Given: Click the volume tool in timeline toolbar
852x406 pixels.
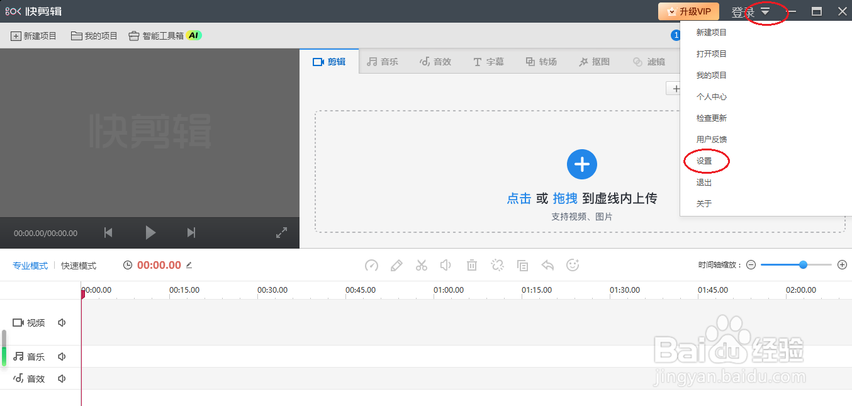Looking at the screenshot, I should (x=446, y=266).
